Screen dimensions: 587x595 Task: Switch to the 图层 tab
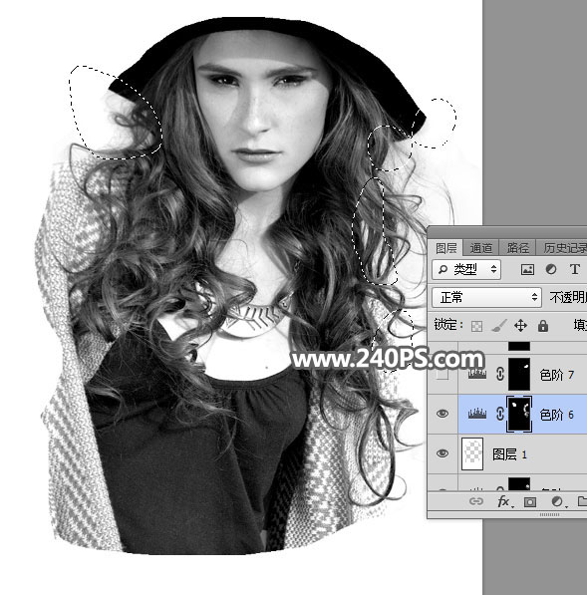tap(446, 248)
